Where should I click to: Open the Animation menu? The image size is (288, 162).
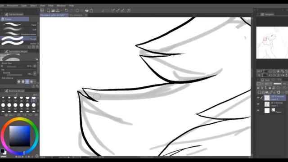pyautogui.click(x=12, y=6)
